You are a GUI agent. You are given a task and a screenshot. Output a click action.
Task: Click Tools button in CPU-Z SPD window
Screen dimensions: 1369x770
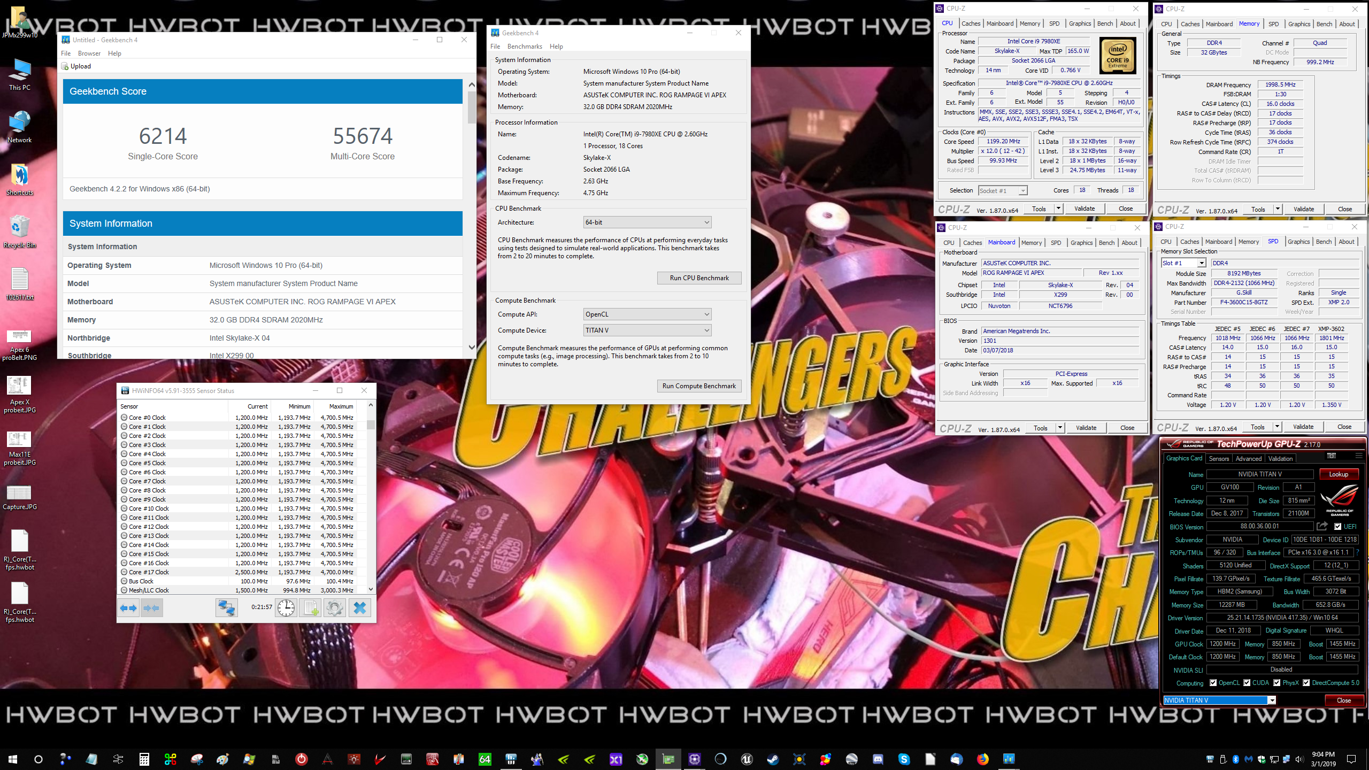[1257, 427]
